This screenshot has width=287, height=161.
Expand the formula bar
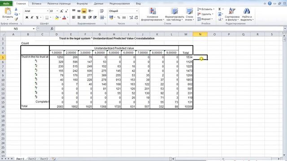(x=285, y=29)
